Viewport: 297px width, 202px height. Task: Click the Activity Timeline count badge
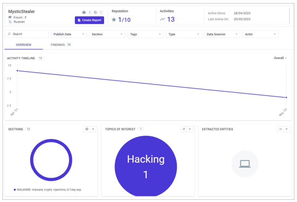point(40,58)
